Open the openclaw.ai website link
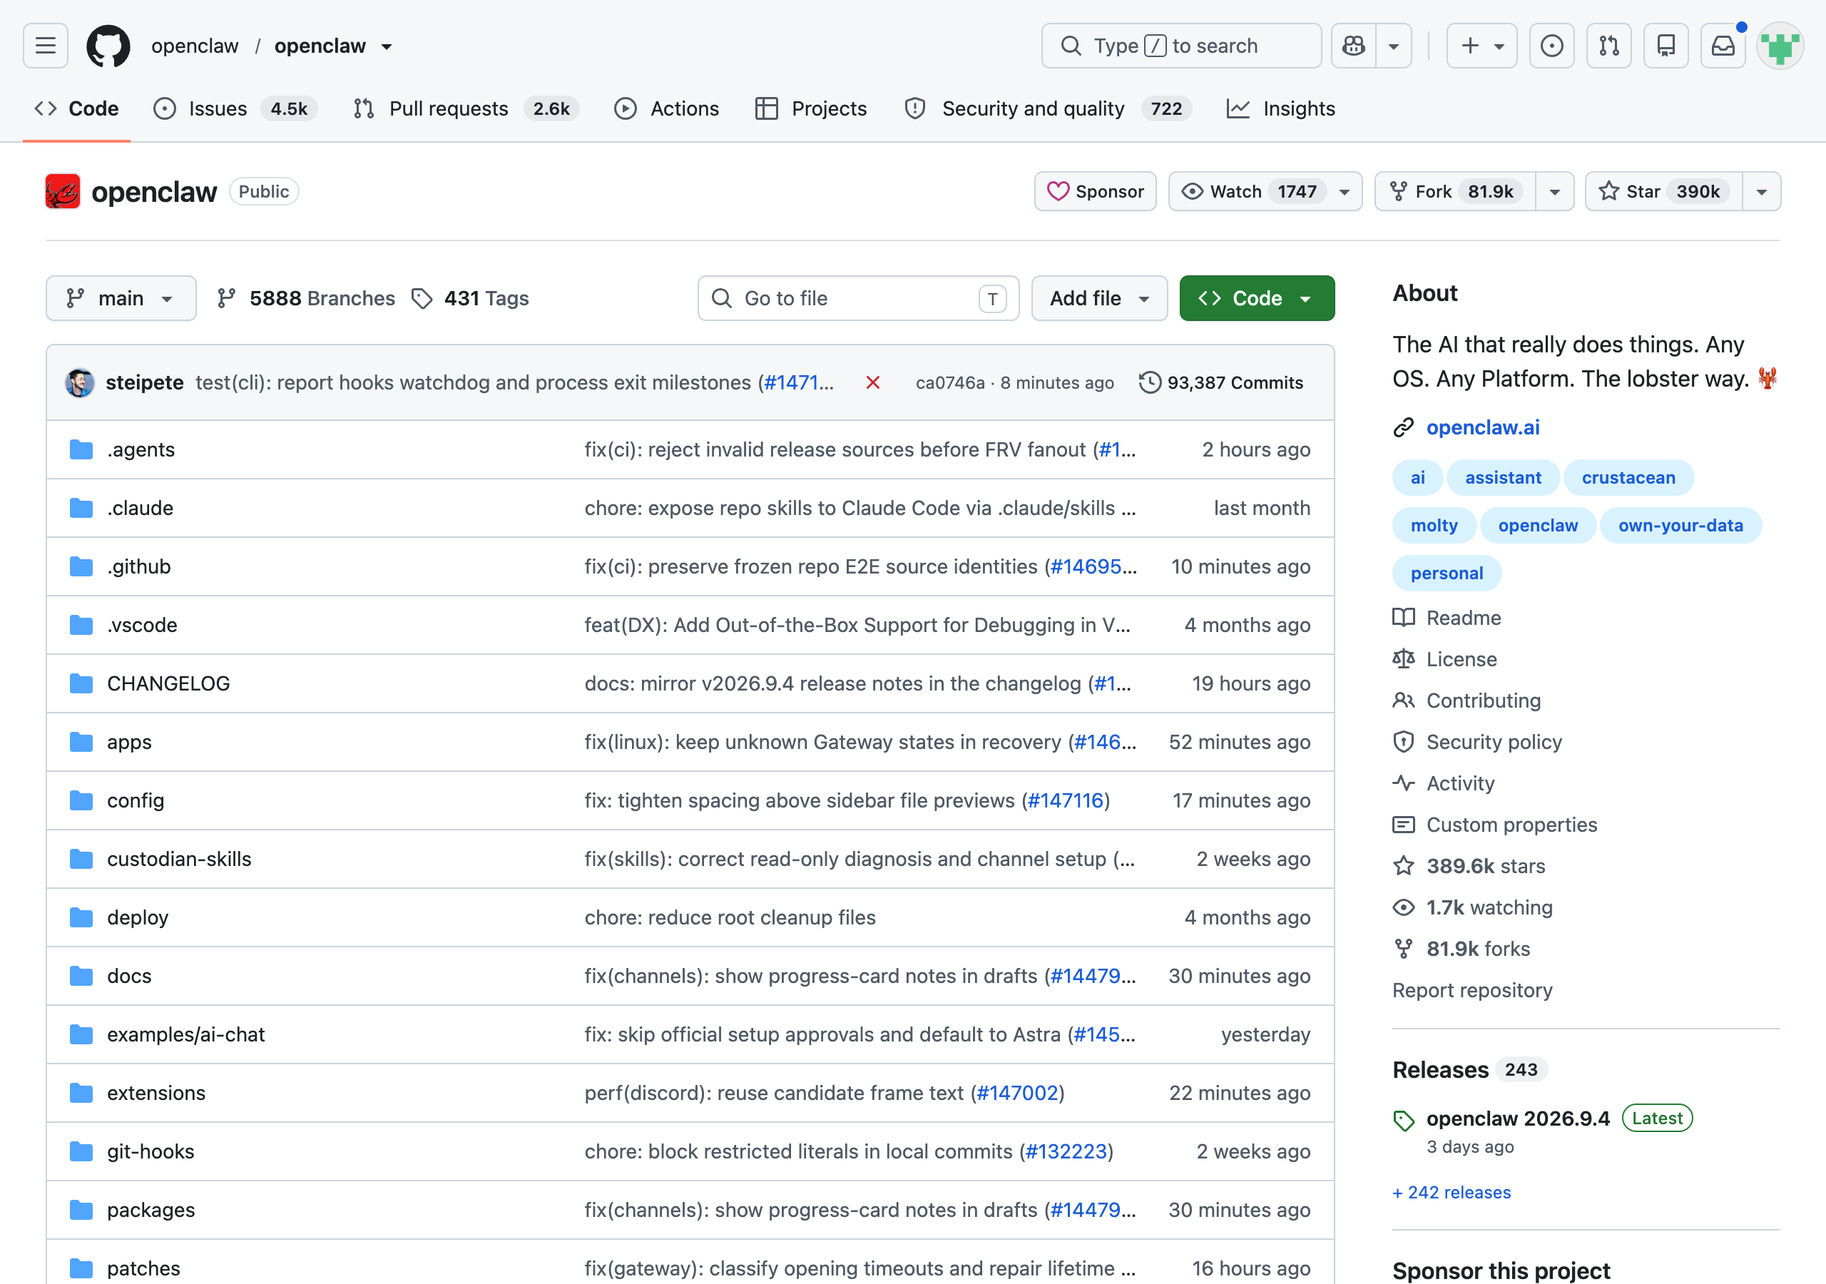The height and width of the screenshot is (1284, 1826). click(x=1482, y=427)
